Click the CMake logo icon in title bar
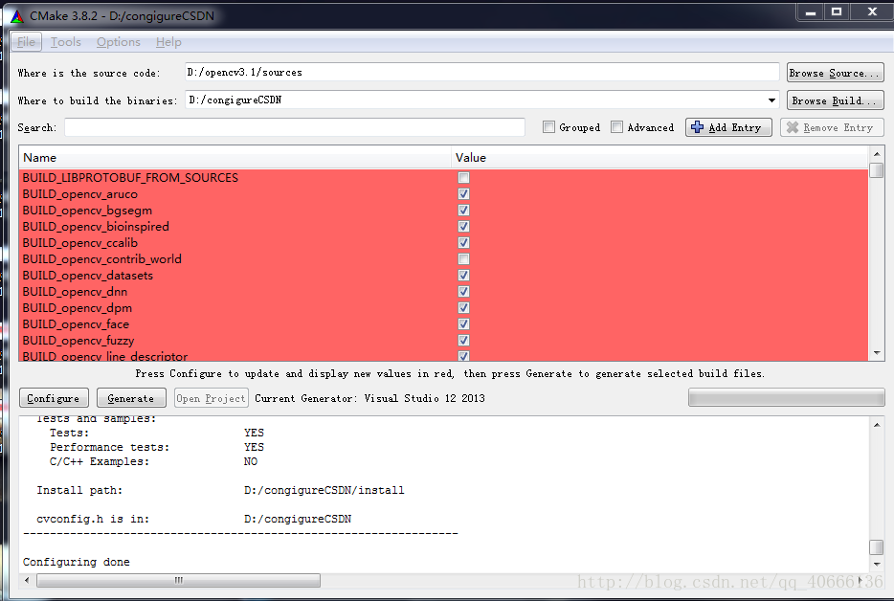894x601 pixels. click(17, 16)
